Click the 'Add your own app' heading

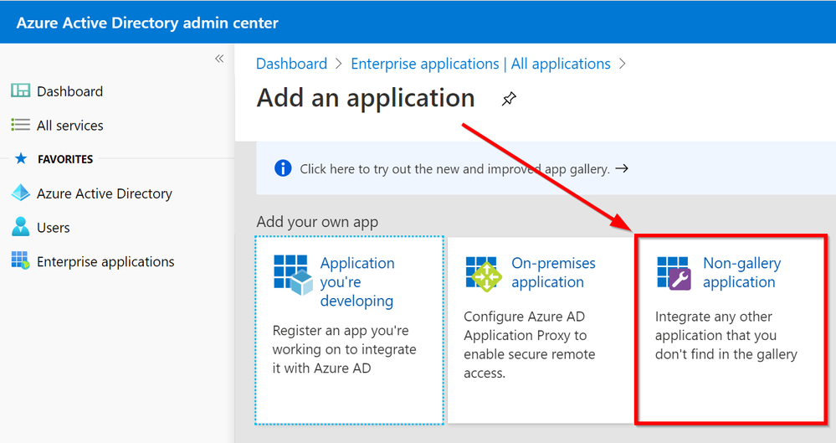point(317,222)
